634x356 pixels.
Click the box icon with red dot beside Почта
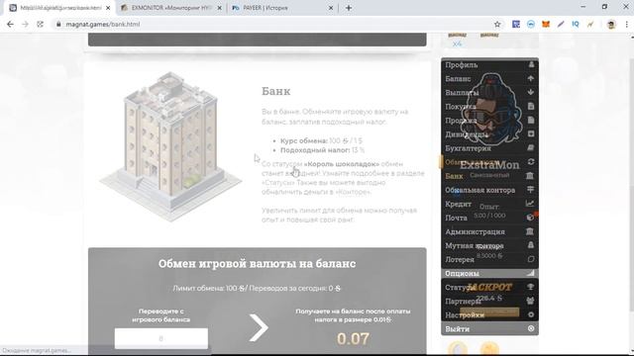click(531, 218)
